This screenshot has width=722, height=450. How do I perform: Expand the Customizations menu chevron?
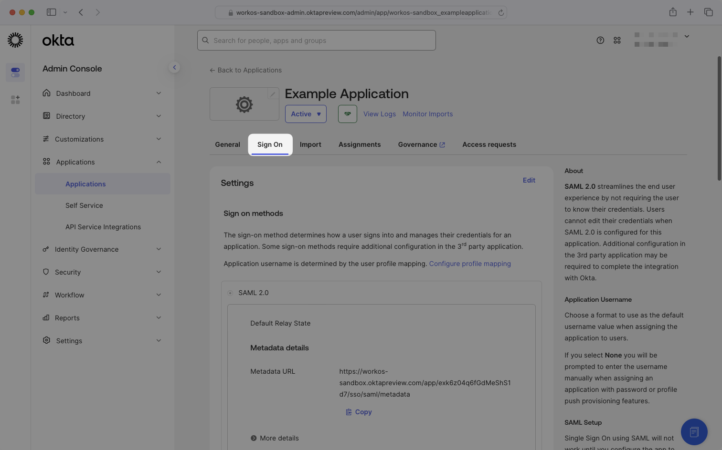click(159, 139)
